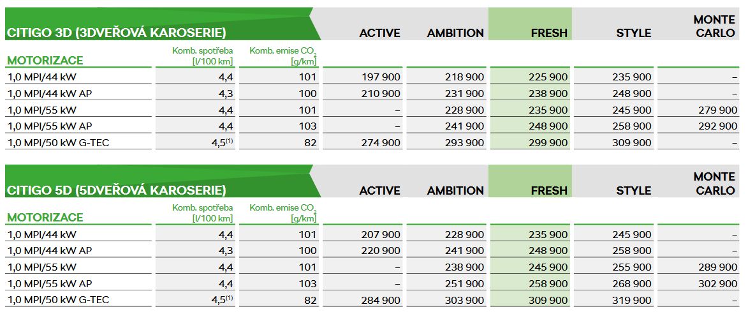Image resolution: width=748 pixels, height=314 pixels.
Task: Click the 319 900 Style price cell
Action: [x=631, y=300]
